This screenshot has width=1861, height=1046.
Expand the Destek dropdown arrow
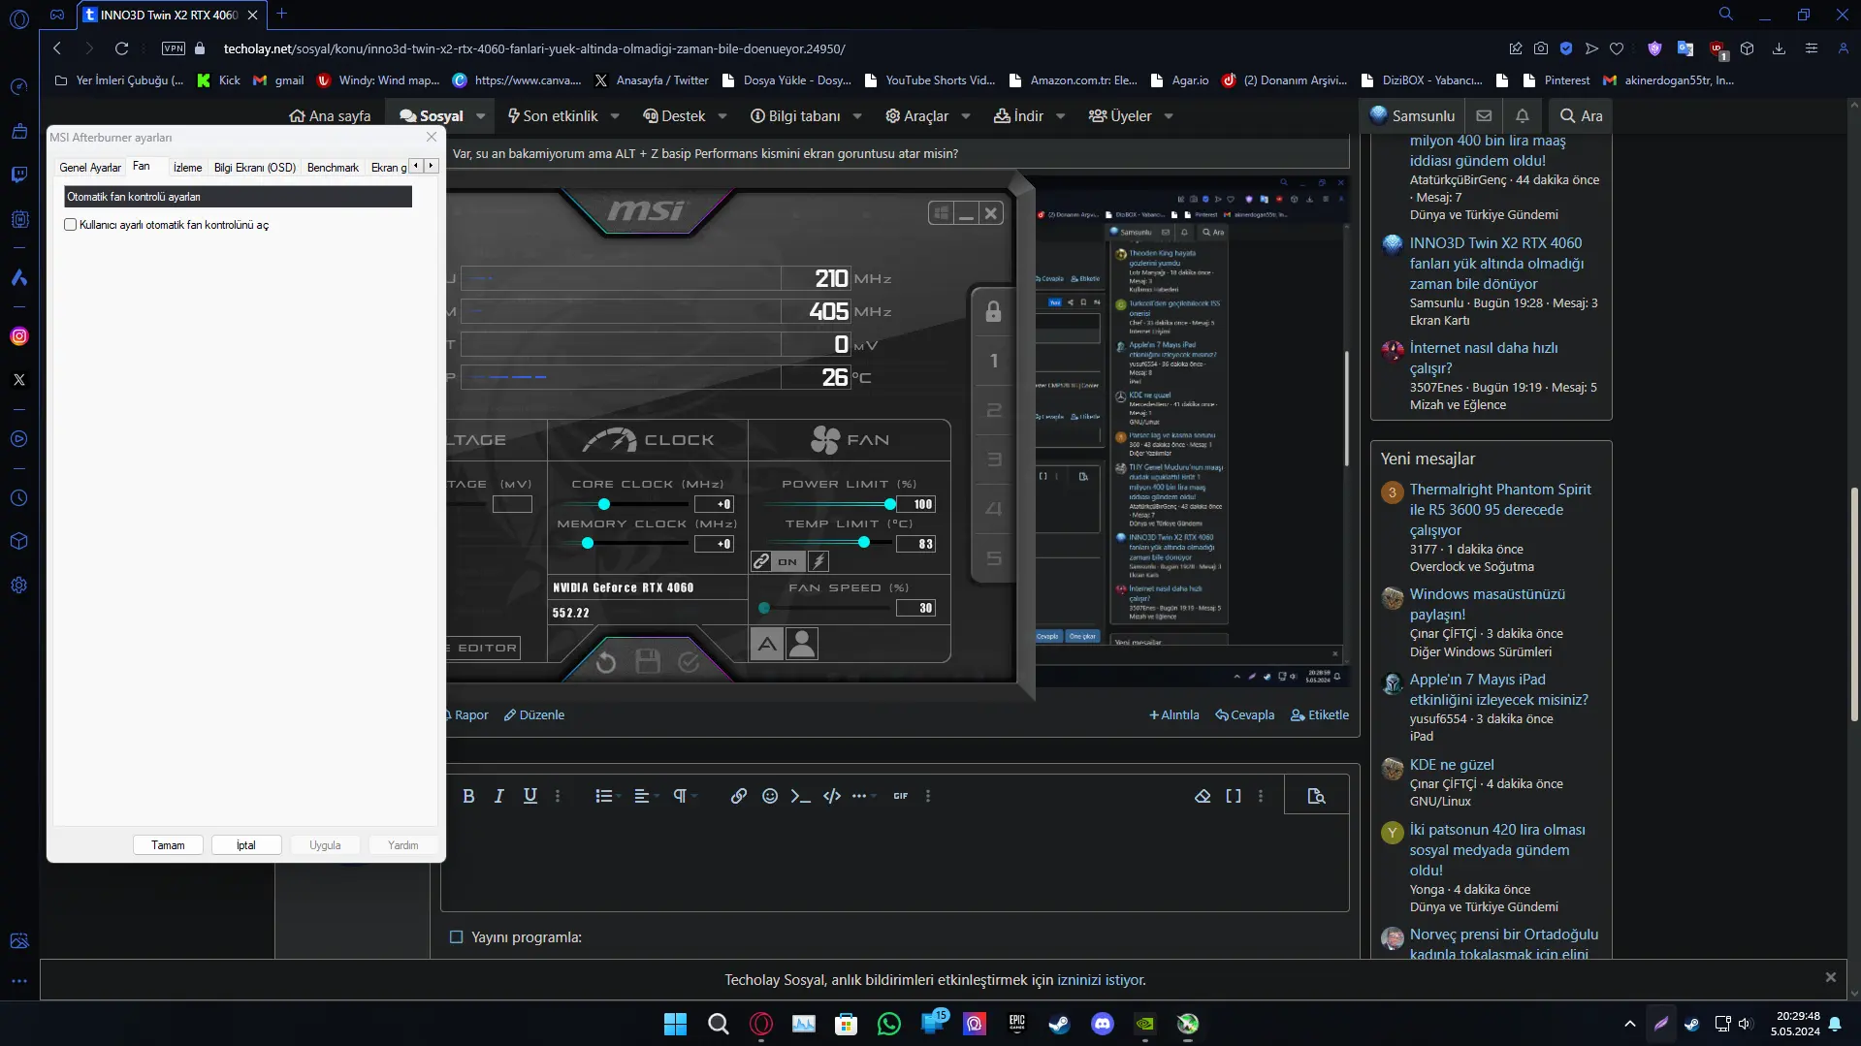click(722, 116)
